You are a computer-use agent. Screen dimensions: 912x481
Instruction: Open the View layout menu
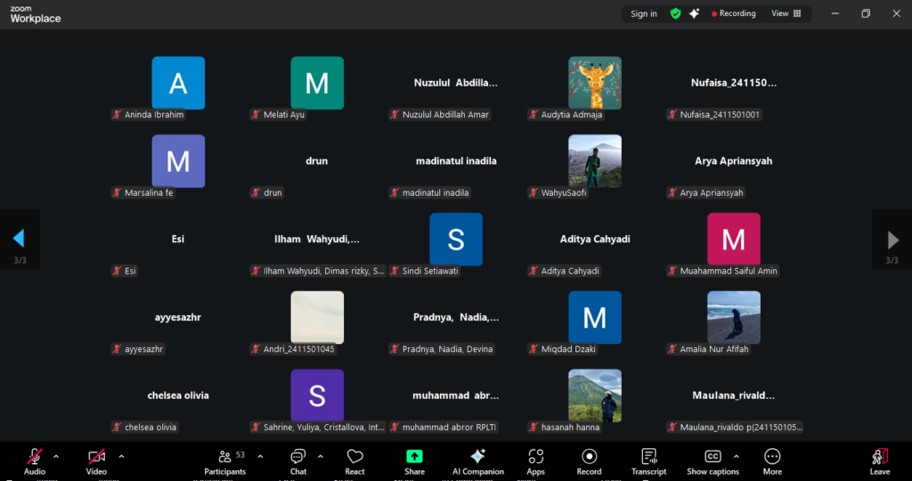coord(786,13)
